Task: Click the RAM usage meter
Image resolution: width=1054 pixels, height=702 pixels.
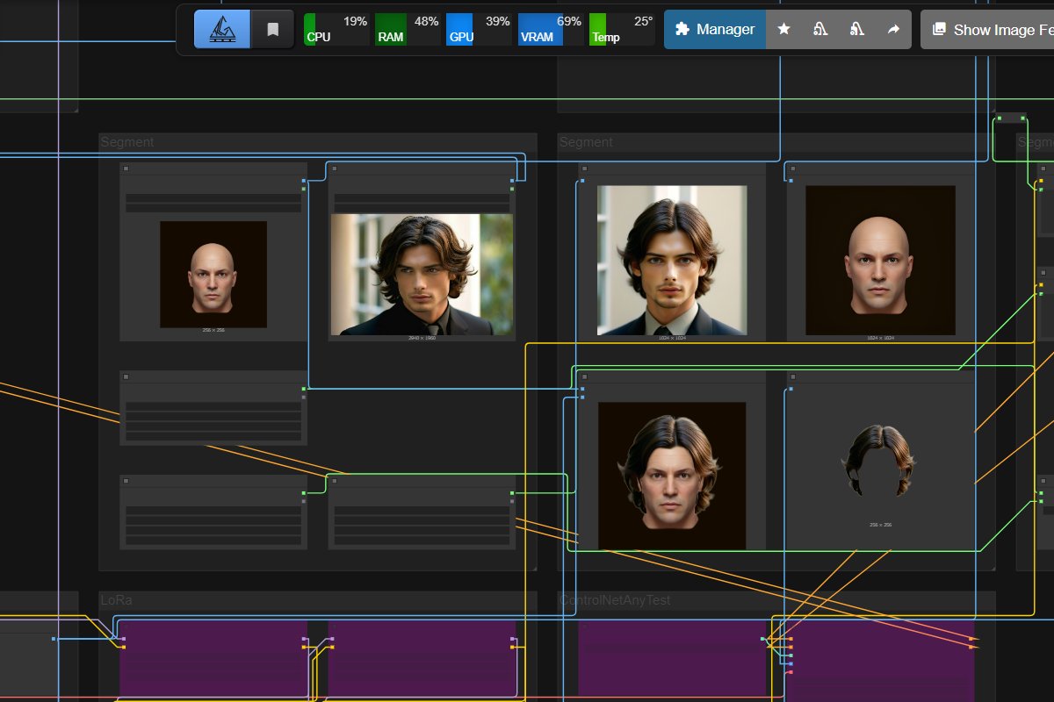Action: coord(408,29)
